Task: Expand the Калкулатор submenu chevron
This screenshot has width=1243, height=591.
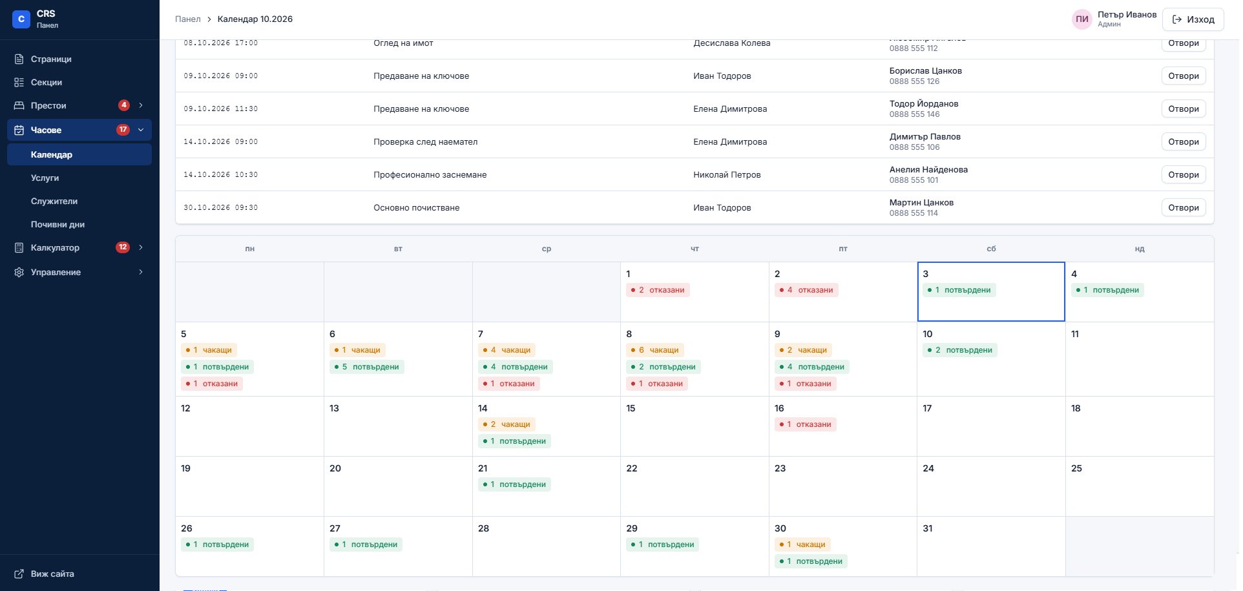Action: 141,247
